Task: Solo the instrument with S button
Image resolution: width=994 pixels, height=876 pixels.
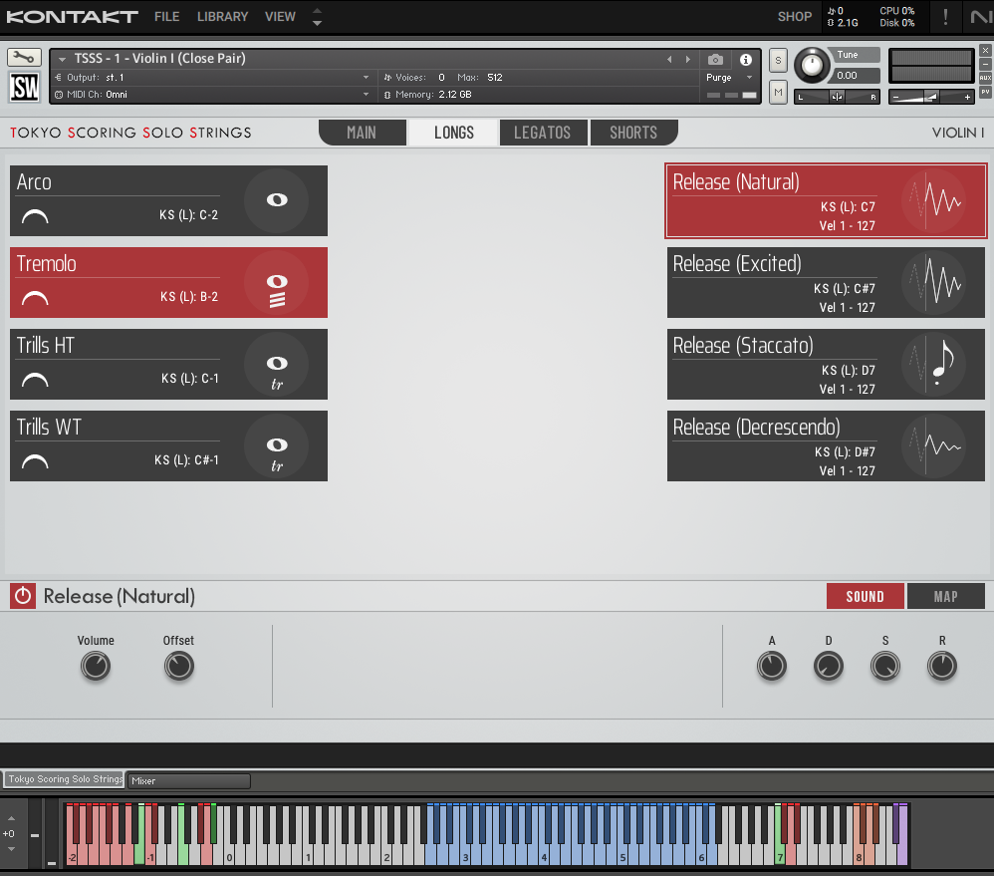Action: (778, 60)
